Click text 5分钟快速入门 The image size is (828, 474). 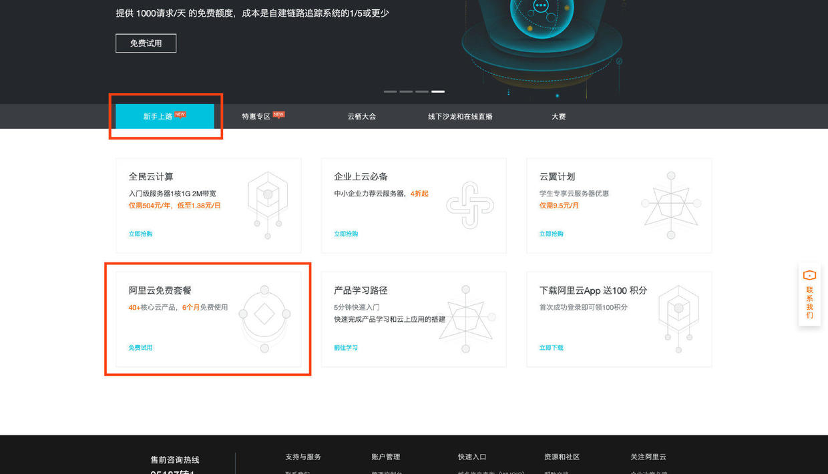[357, 307]
